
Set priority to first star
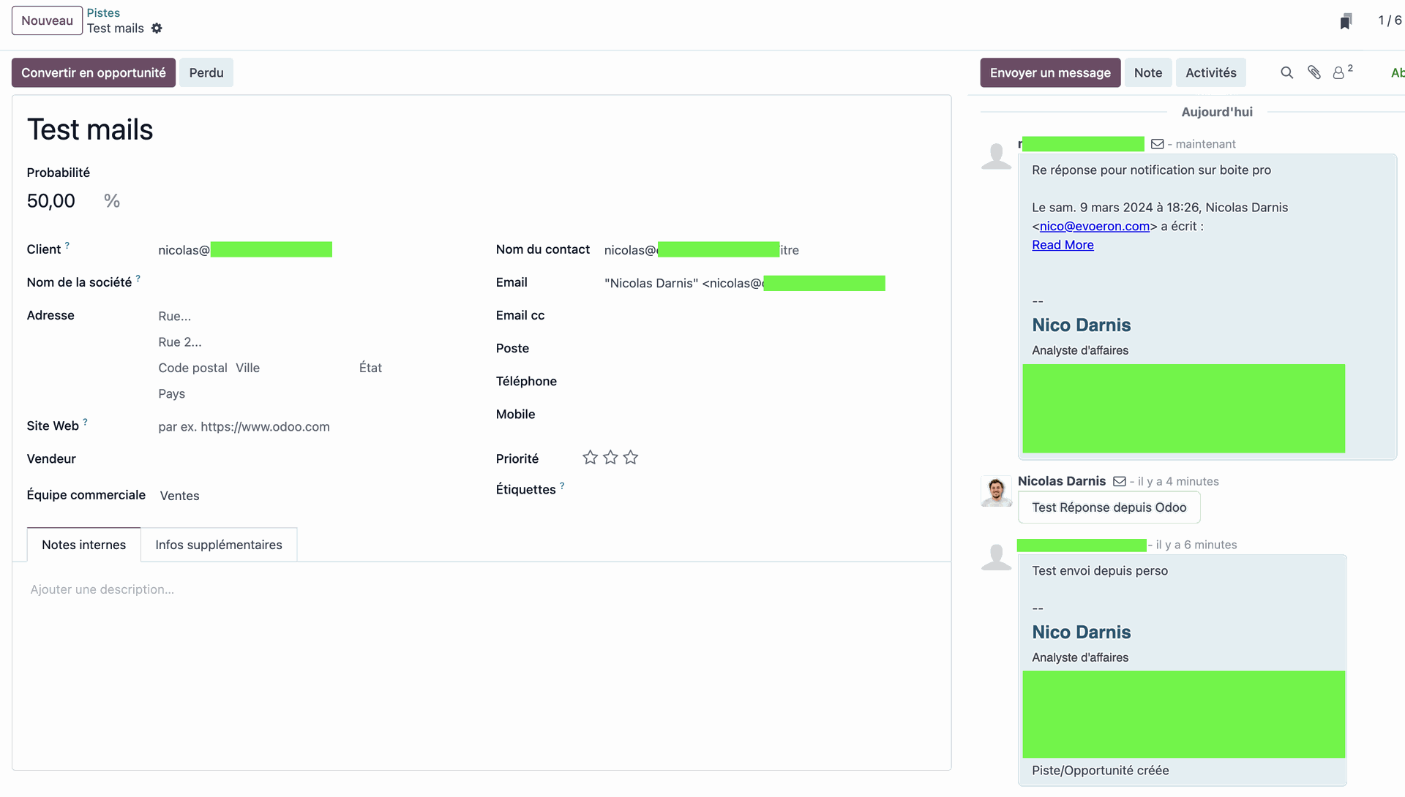[590, 458]
